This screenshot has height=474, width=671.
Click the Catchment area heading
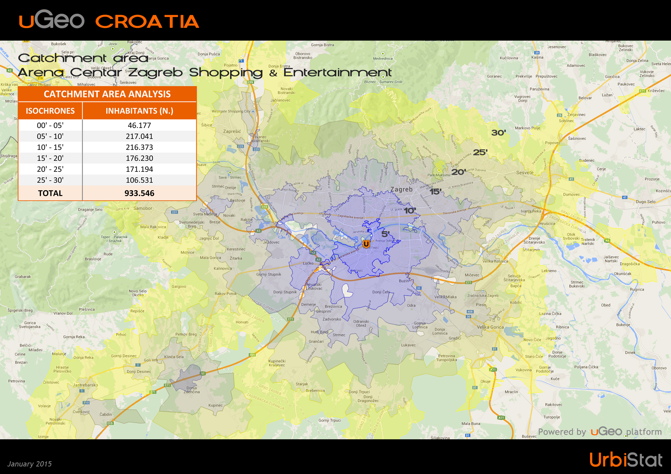click(x=83, y=58)
